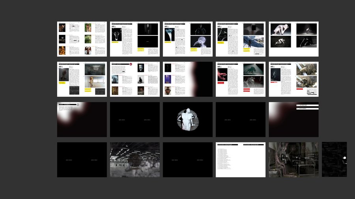Select the black spread with white glow and header text
The image size is (355, 199).
(82, 120)
